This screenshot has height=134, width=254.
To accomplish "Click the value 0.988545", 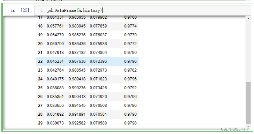I will point(77,70).
